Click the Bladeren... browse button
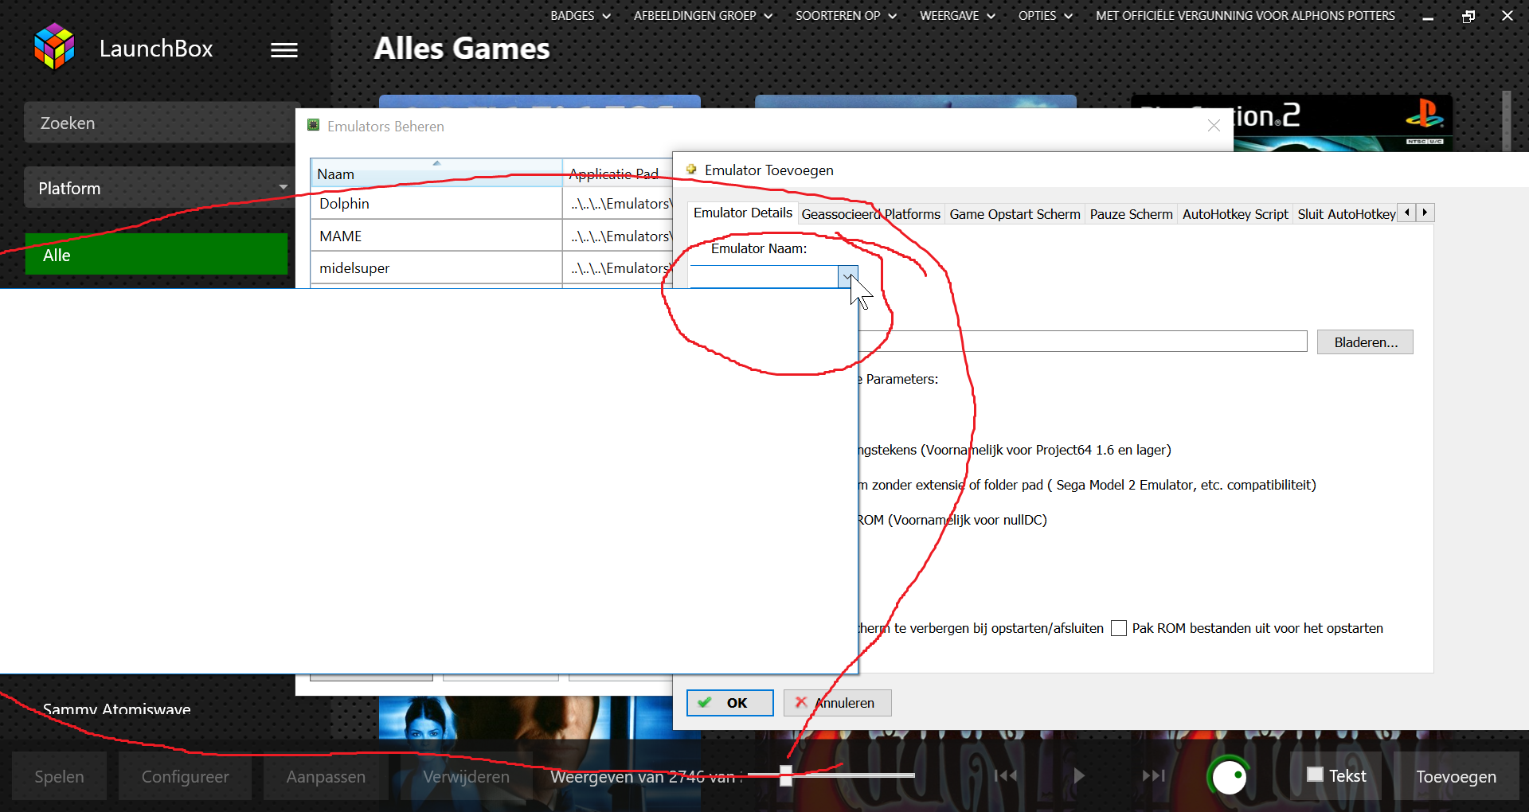The image size is (1529, 812). point(1365,342)
